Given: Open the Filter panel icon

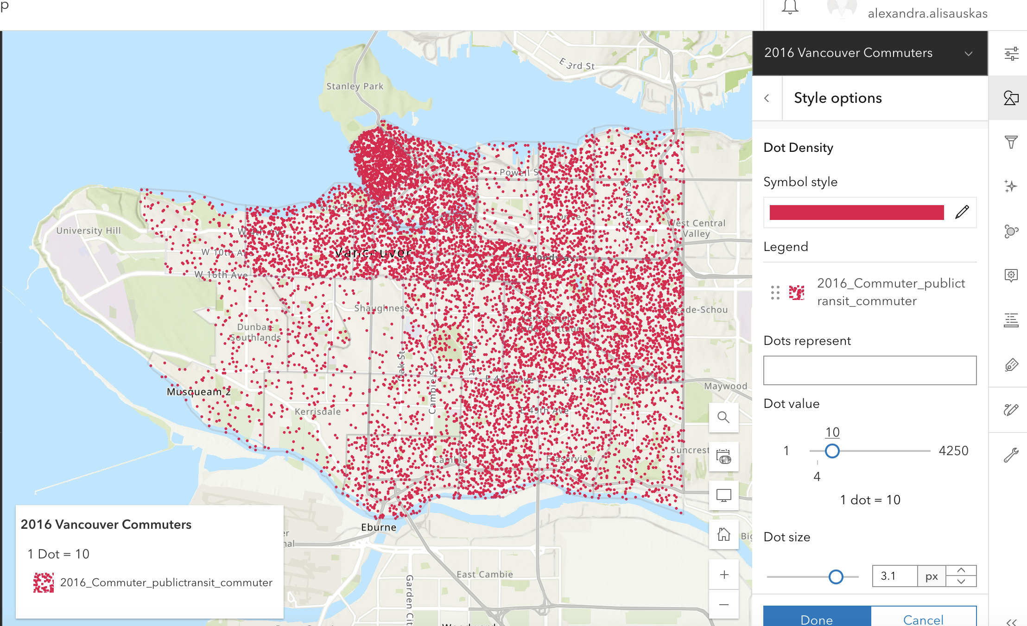Looking at the screenshot, I should 1011,142.
